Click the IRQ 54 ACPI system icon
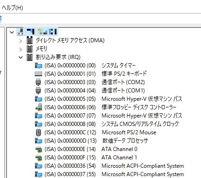 tap(38, 166)
